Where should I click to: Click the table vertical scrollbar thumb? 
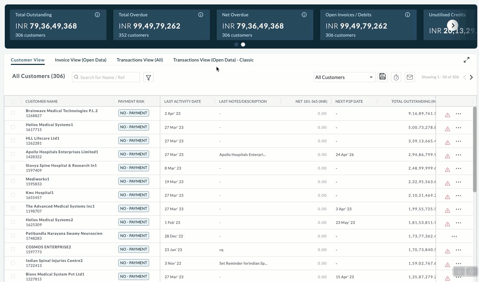pyautogui.click(x=475, y=149)
